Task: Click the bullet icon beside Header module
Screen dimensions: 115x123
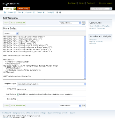Action: [x=90, y=40]
